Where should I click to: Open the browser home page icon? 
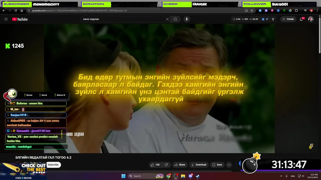(x=22, y=10)
